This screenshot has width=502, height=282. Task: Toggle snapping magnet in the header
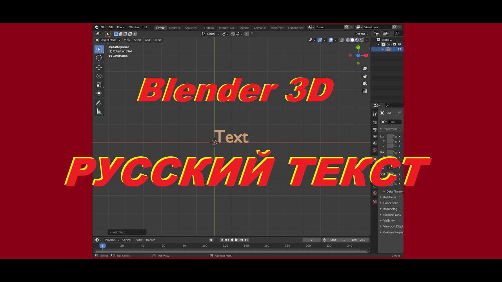[x=233, y=34]
